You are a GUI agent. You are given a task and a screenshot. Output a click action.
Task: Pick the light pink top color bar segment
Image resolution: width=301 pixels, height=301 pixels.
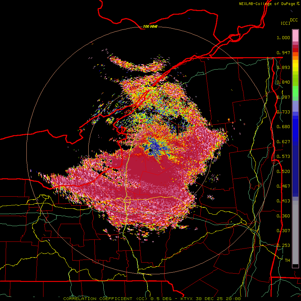[295, 35]
